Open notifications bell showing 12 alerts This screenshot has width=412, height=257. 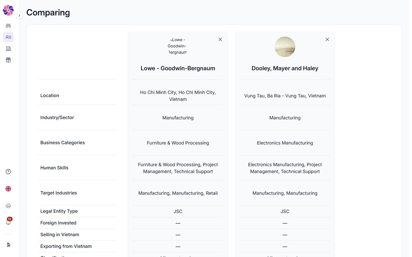pyautogui.click(x=8, y=222)
